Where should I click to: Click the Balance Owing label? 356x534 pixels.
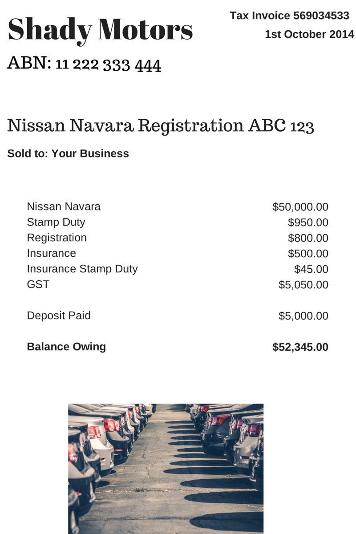click(66, 347)
